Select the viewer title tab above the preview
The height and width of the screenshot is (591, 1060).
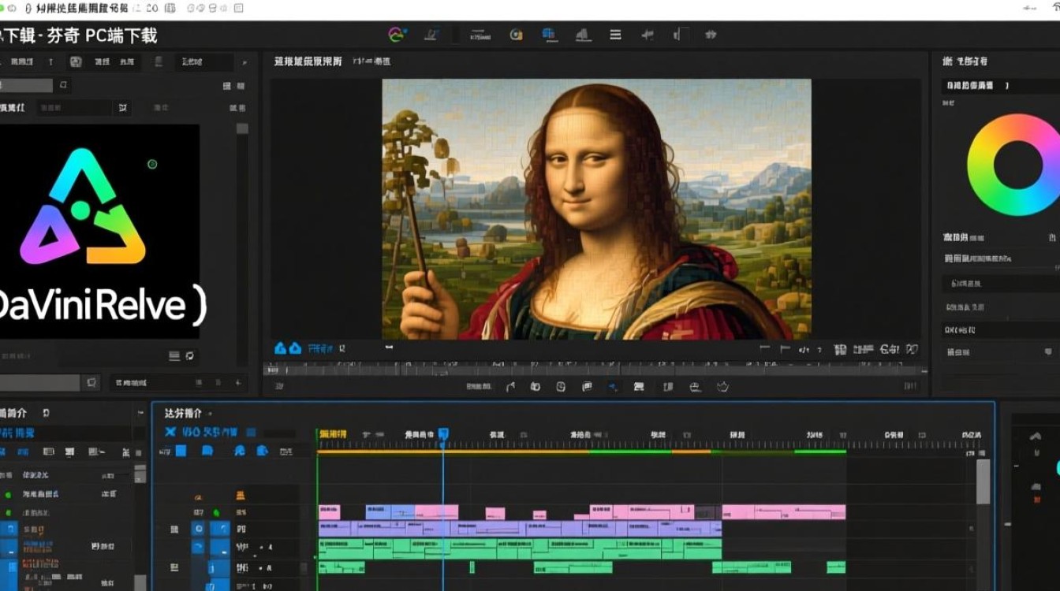coord(308,61)
